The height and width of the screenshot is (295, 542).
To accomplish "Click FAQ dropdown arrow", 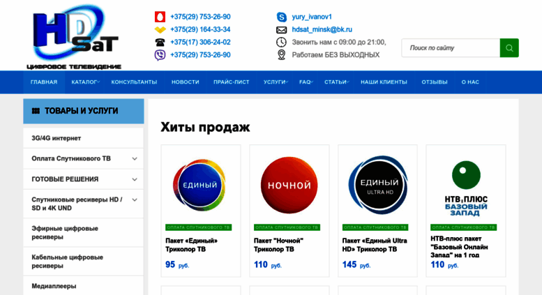I will click(312, 82).
